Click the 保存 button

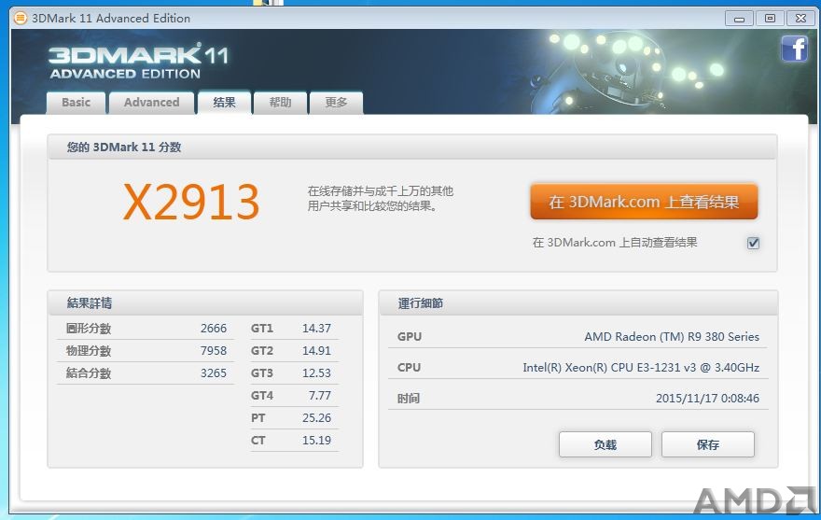[x=708, y=444]
